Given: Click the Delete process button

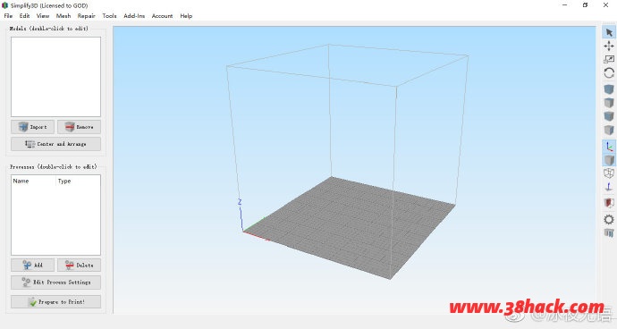Looking at the screenshot, I should (x=79, y=265).
